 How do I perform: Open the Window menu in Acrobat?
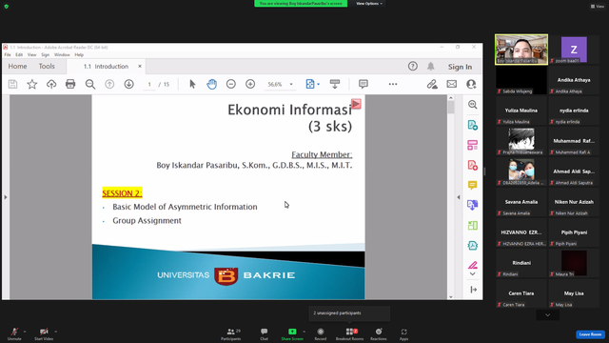(62, 55)
